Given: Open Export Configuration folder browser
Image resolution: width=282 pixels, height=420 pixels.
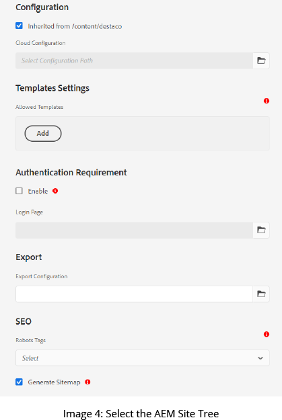Looking at the screenshot, I should (261, 294).
